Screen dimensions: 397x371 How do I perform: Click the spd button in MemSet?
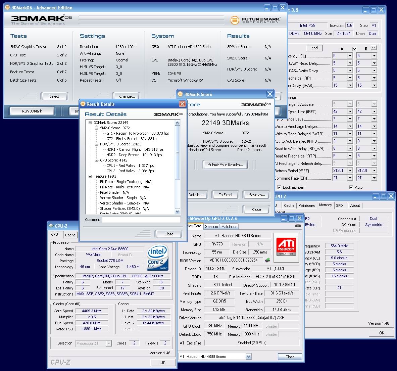coord(314,48)
